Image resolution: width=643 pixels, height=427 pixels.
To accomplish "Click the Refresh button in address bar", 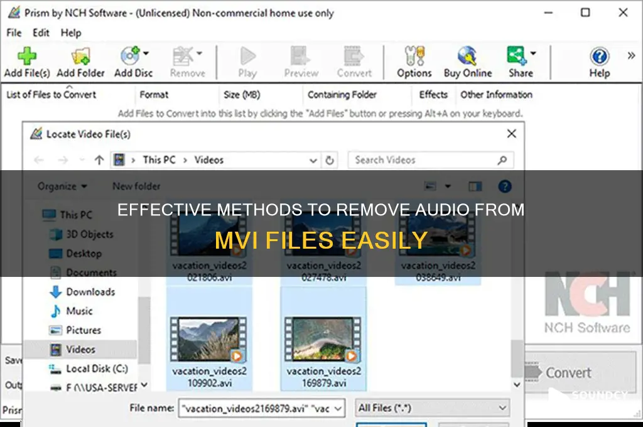I will [x=330, y=160].
